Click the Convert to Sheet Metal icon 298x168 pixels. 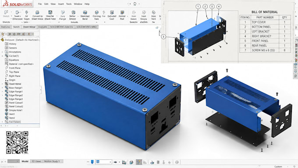pos(37,13)
